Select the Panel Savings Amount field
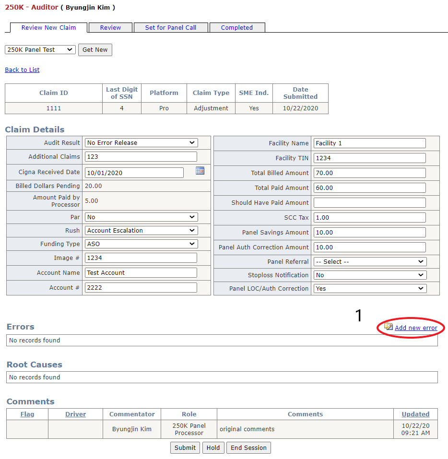Image resolution: width=448 pixels, height=459 pixels. 369,233
